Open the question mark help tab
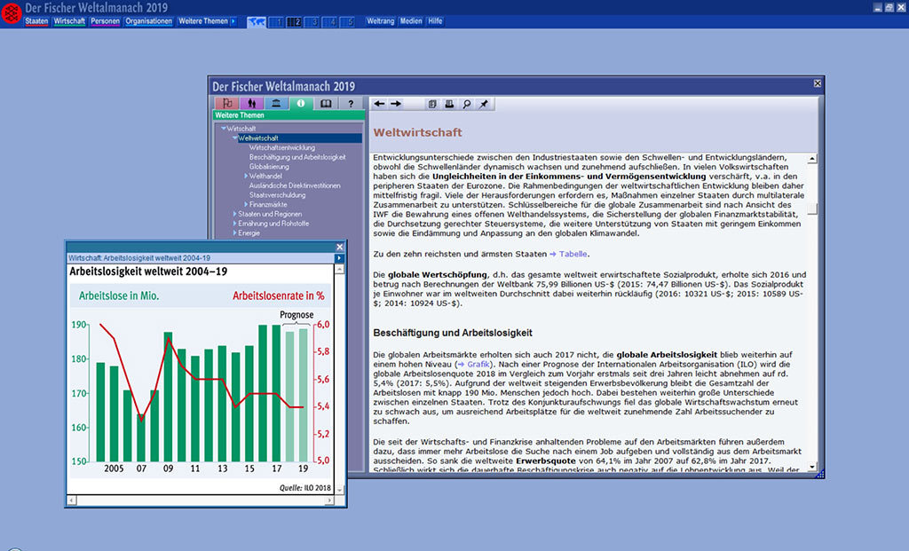Image resolution: width=909 pixels, height=551 pixels. click(x=351, y=104)
